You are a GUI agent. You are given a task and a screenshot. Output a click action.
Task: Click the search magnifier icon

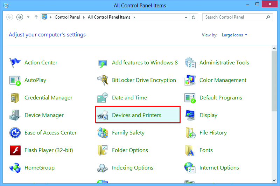[x=268, y=17]
